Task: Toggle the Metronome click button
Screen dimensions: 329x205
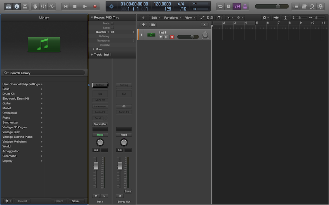Action: coord(245,7)
